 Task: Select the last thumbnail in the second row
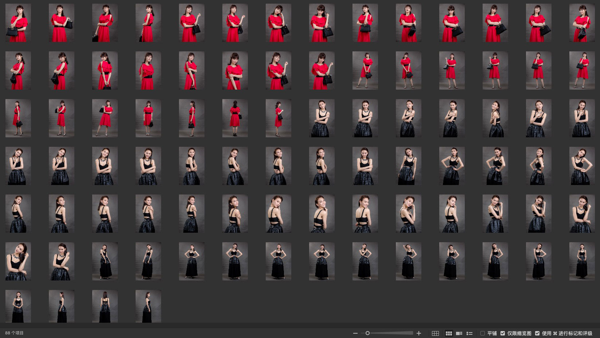click(x=582, y=71)
